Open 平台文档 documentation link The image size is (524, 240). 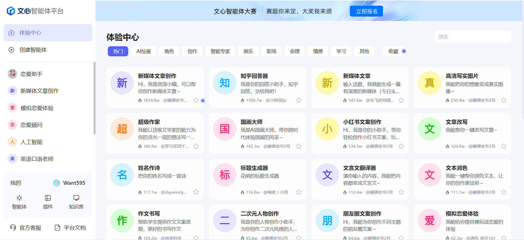click(70, 227)
